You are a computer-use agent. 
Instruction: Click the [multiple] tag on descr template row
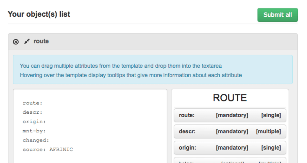[x=268, y=132]
